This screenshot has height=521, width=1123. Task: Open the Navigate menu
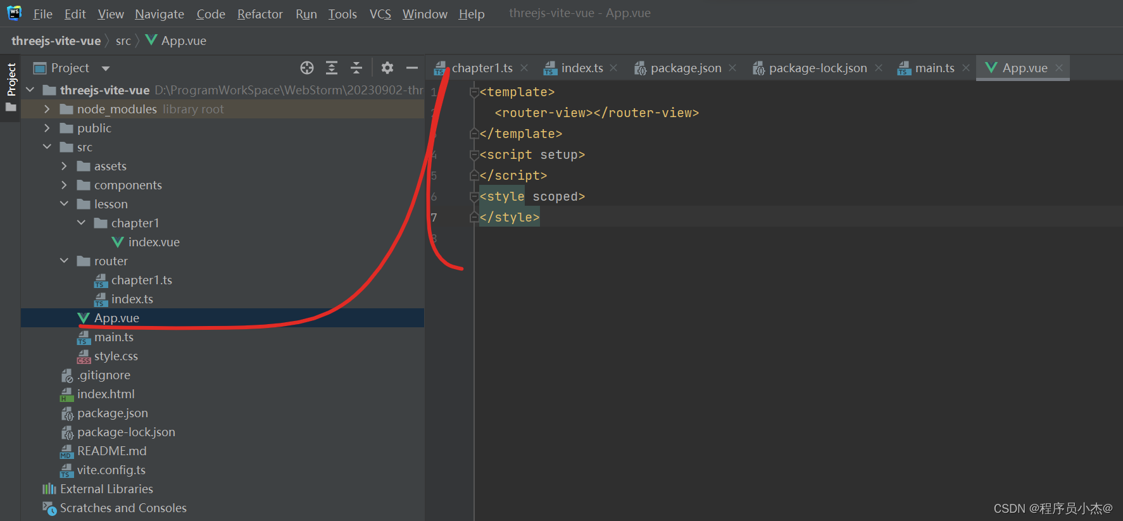point(160,14)
